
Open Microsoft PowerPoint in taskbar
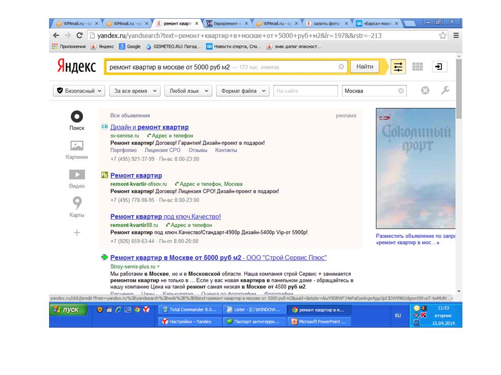tap(319, 321)
